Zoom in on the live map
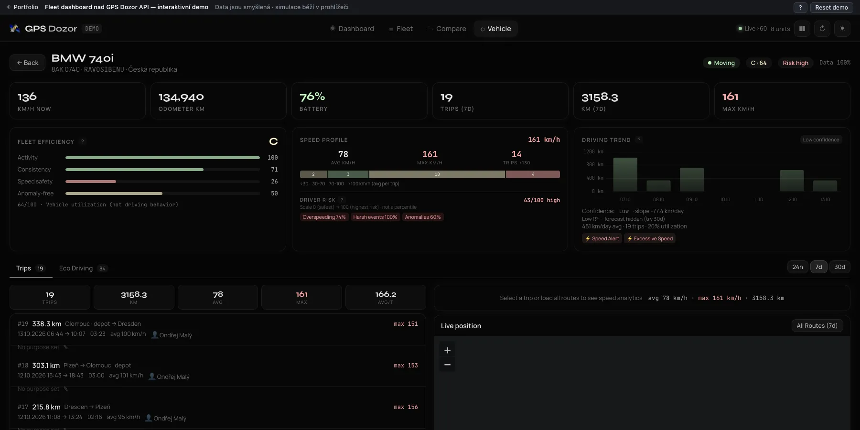Viewport: 860px width, 430px height. [447, 350]
